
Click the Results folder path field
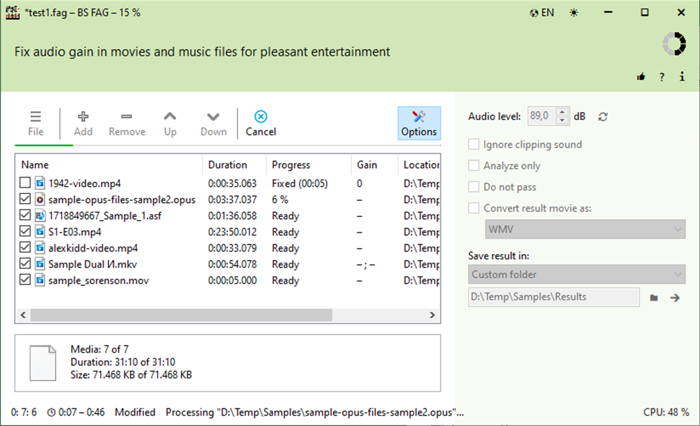click(552, 297)
